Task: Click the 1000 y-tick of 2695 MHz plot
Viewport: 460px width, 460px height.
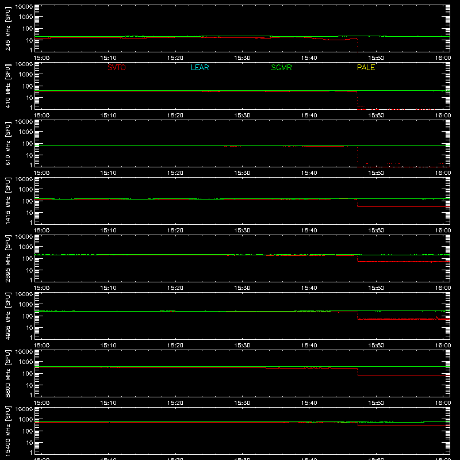Action: tap(26, 247)
